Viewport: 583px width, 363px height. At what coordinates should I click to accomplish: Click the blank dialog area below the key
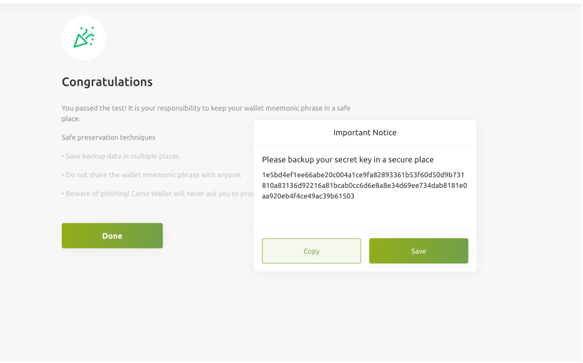click(x=364, y=216)
